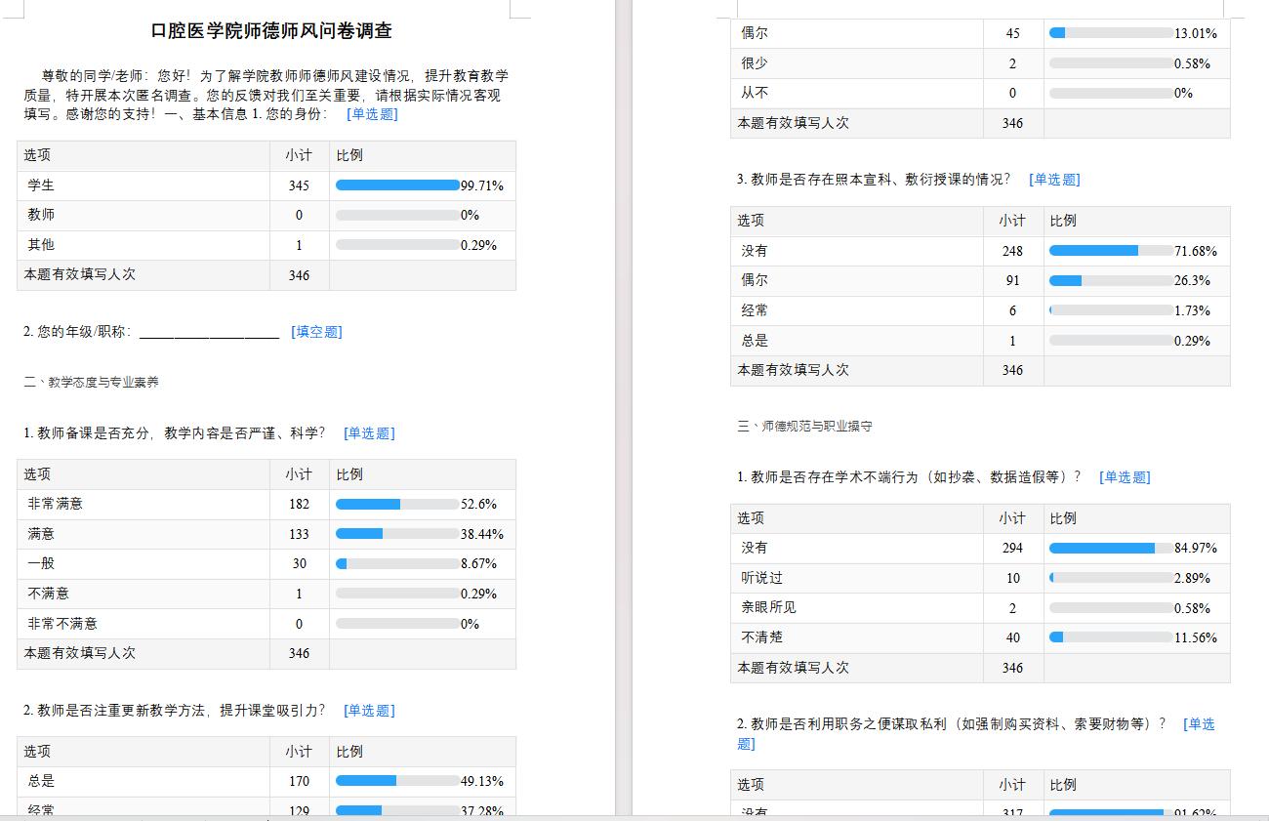
Task: Click [单选 link after 谋取私利 question
Action: tap(1199, 724)
